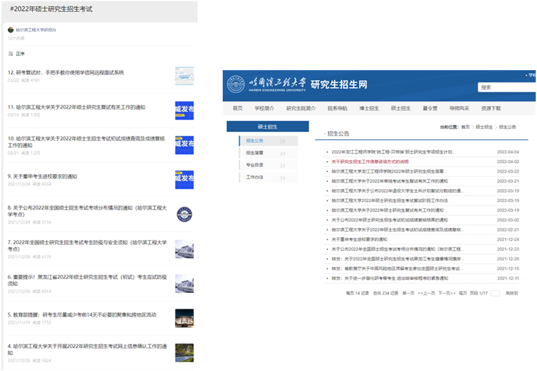The width and height of the screenshot is (537, 371).
Task: Open thumbnail of article 12 研考复试时
Action: coord(184,76)
